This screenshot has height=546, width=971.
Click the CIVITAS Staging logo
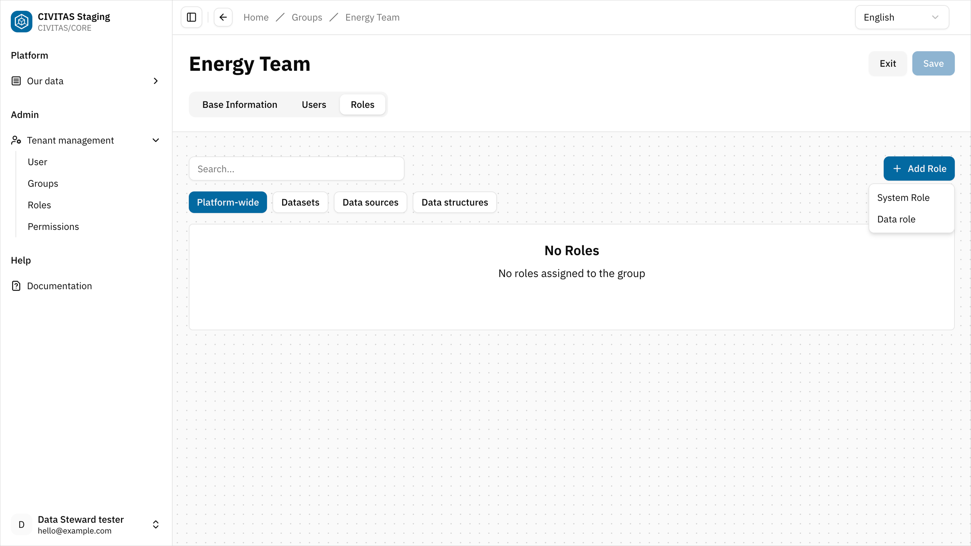tap(22, 22)
